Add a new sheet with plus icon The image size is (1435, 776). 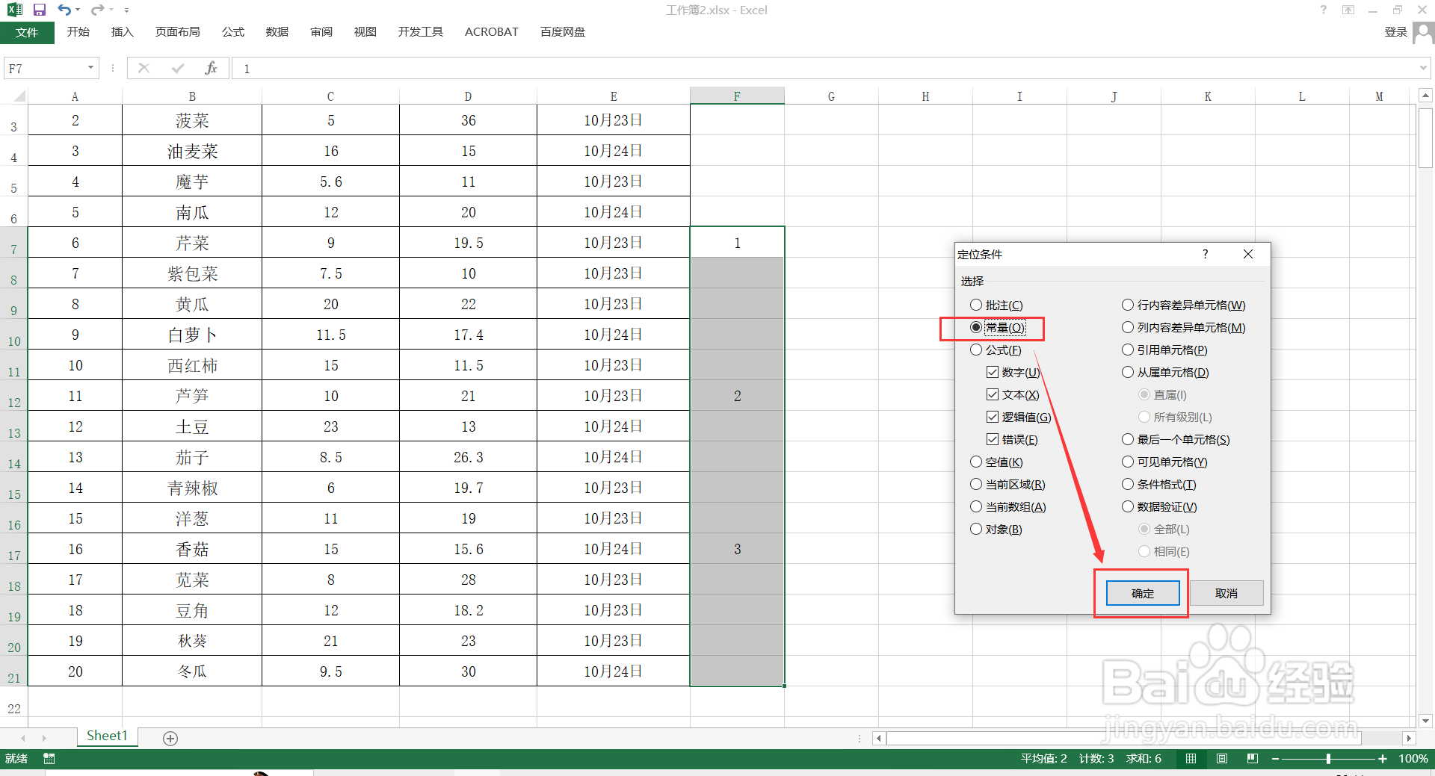[x=170, y=738]
